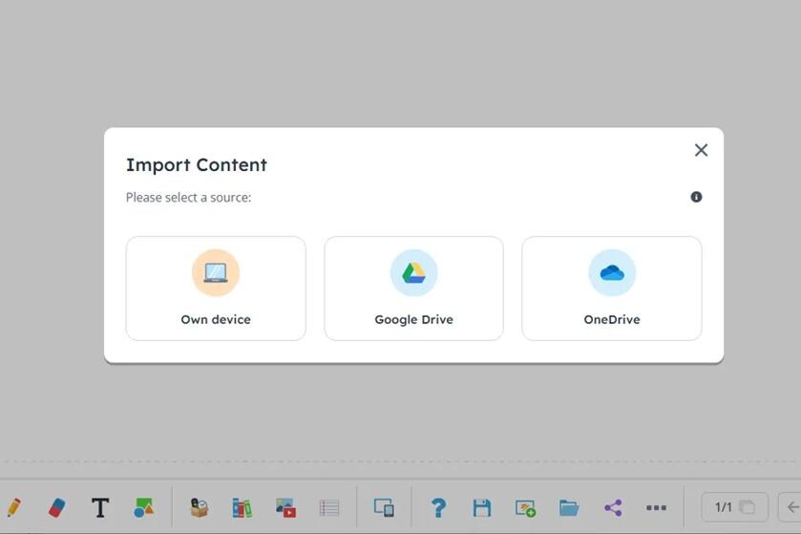This screenshot has height=534, width=801.
Task: Choose Own device as import source
Action: [x=216, y=288]
